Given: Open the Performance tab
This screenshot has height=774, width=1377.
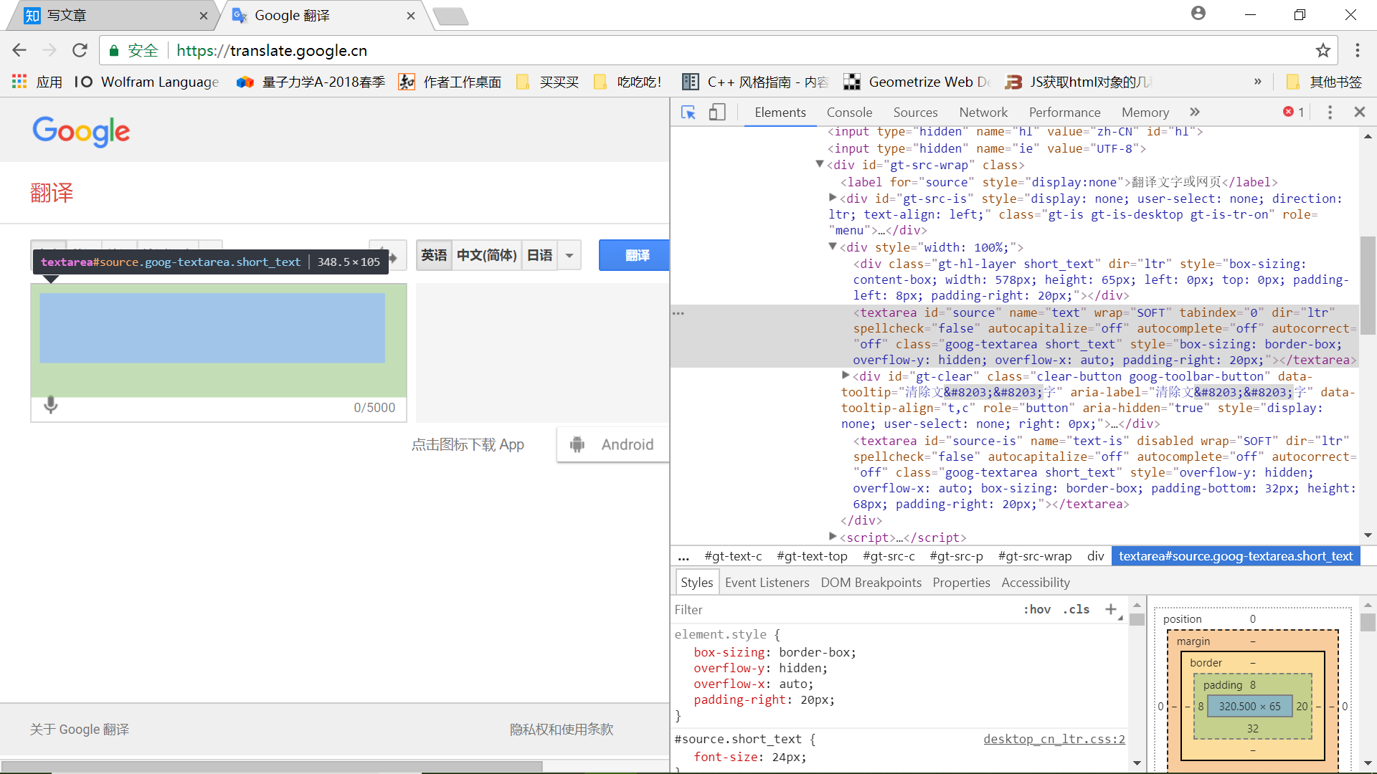Looking at the screenshot, I should click(x=1064, y=113).
